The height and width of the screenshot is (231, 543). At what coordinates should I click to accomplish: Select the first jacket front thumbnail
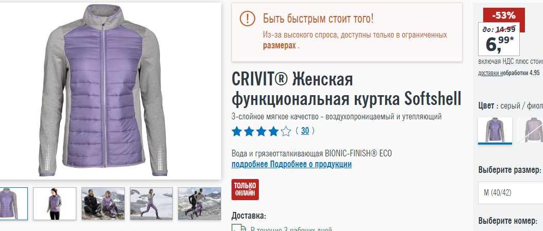tap(13, 203)
